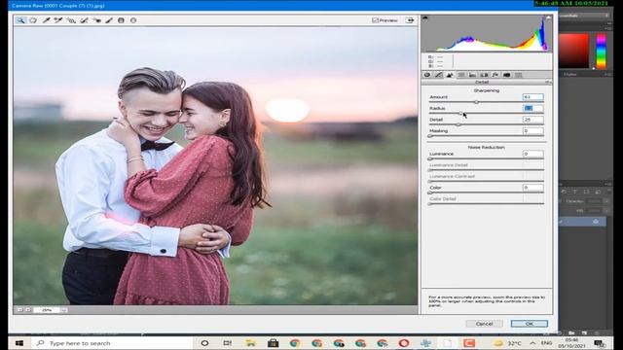The height and width of the screenshot is (350, 623).
Task: Open the Tone Curve panel tab
Action: [439, 75]
